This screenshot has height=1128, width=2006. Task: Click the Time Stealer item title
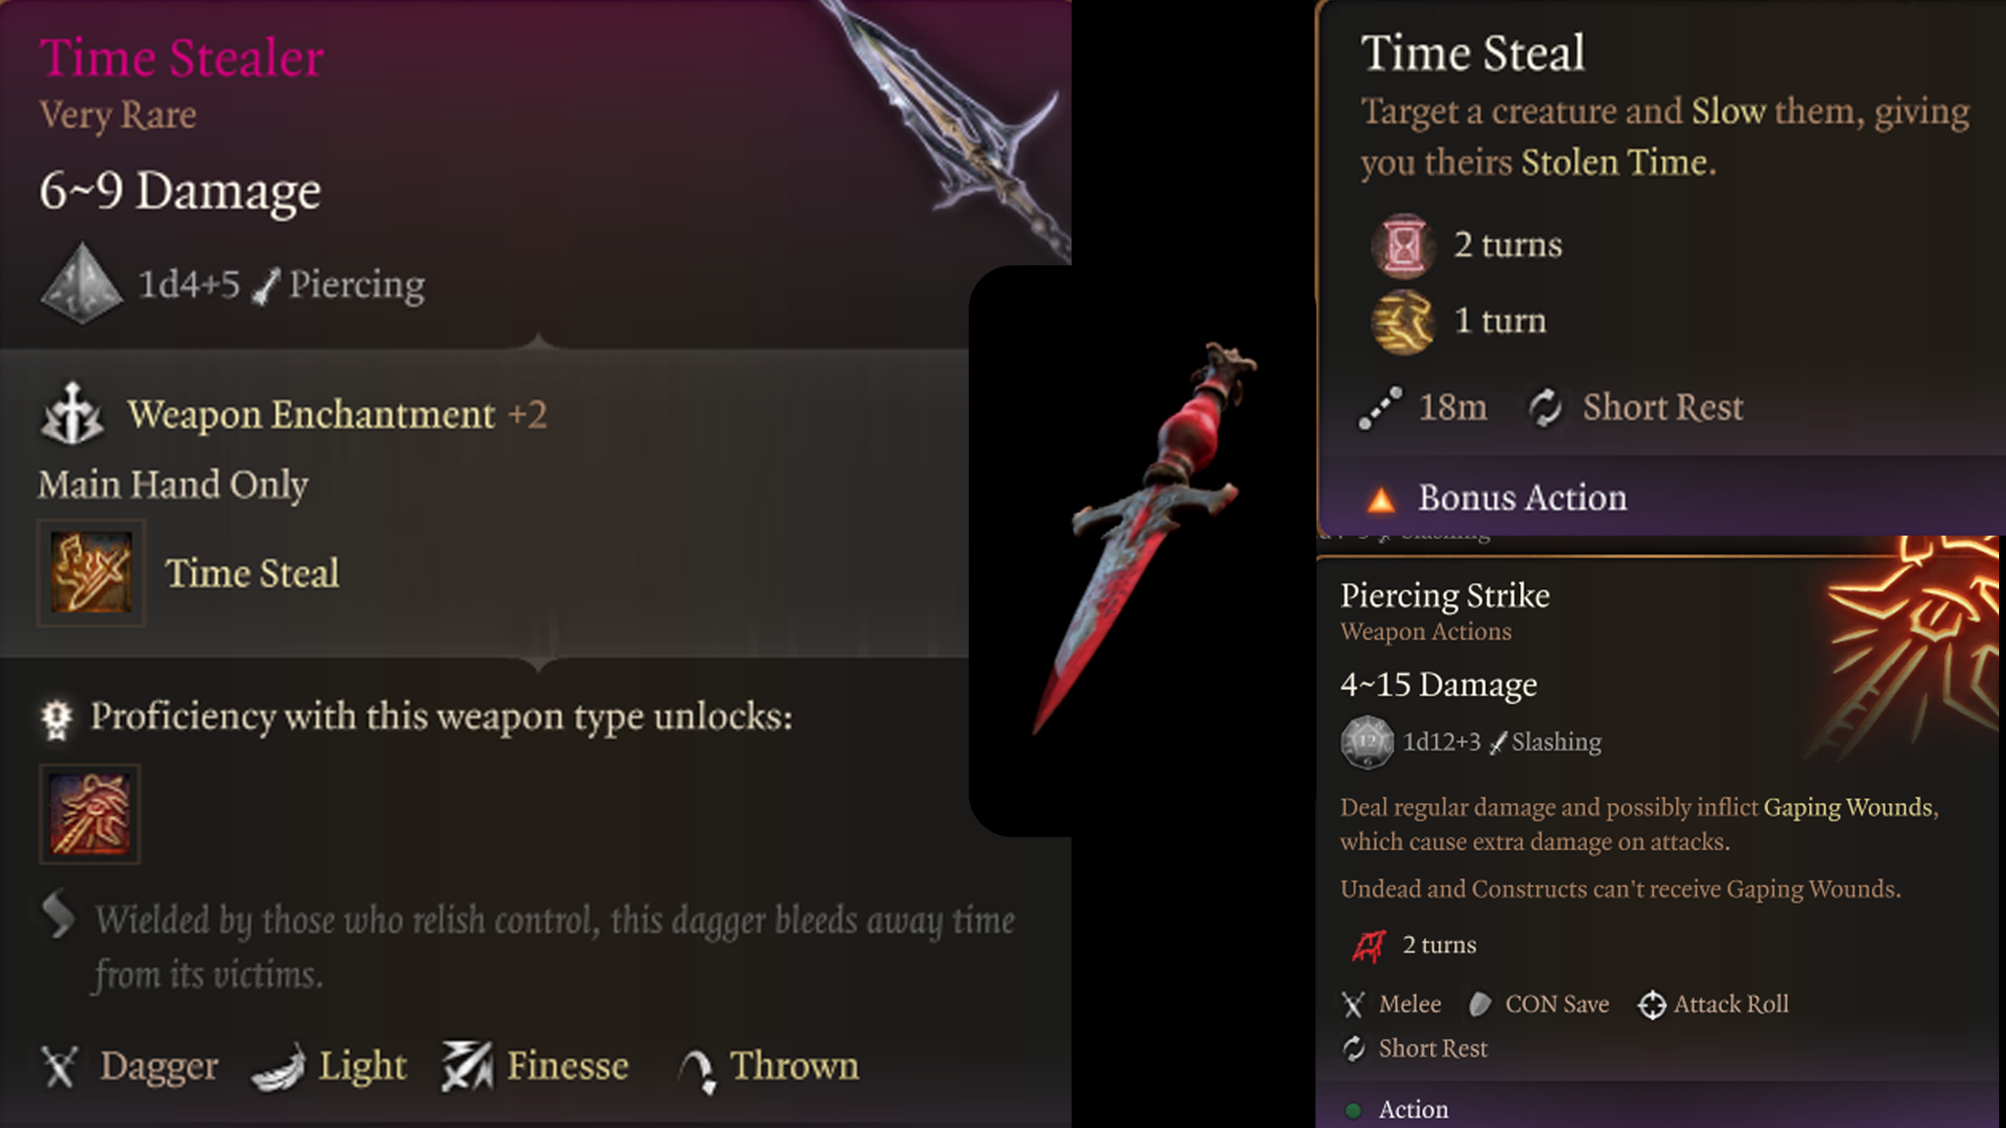[x=181, y=58]
